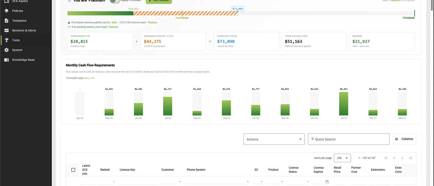The image size is (434, 186).
Task: Click the License Key filter input
Action: pyautogui.click(x=137, y=182)
